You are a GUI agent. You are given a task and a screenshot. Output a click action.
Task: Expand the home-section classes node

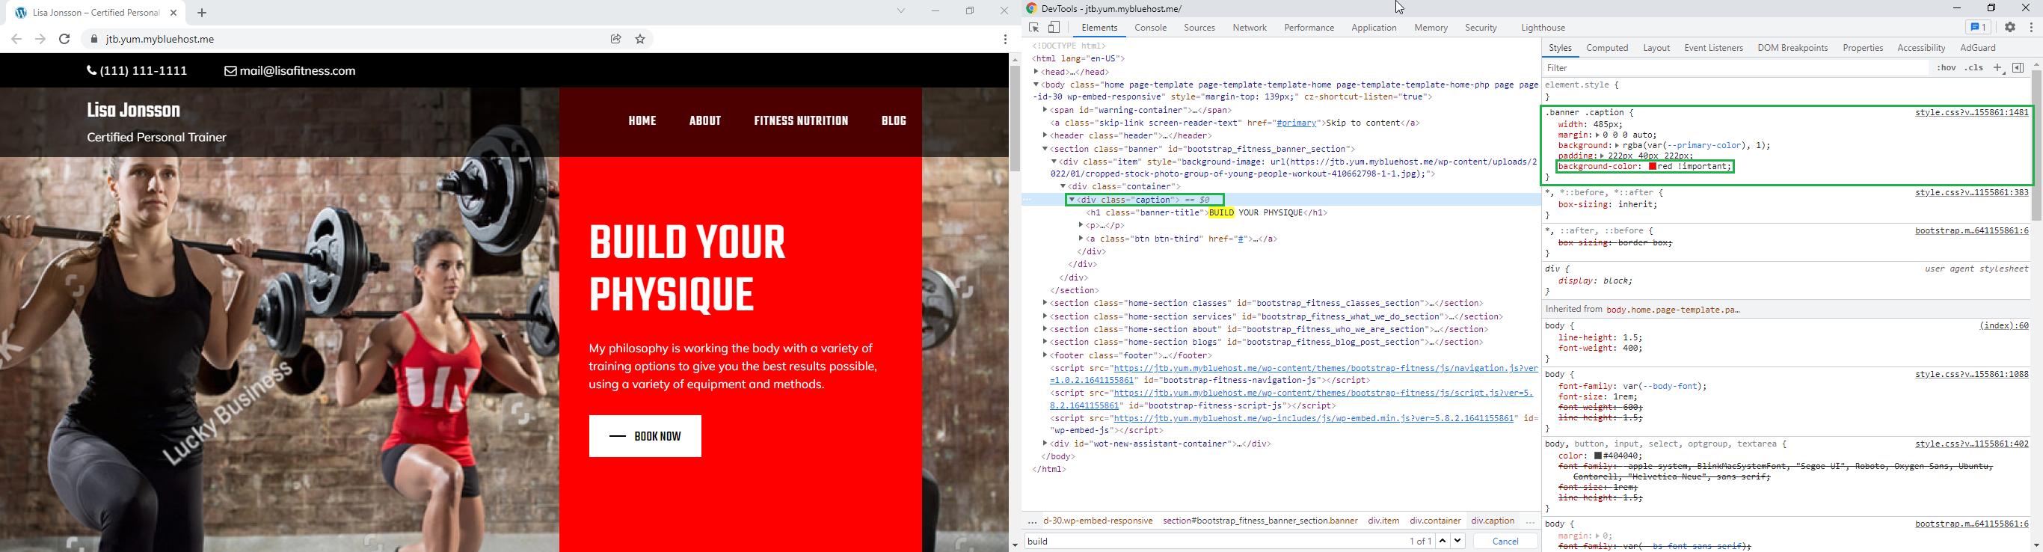pos(1045,304)
